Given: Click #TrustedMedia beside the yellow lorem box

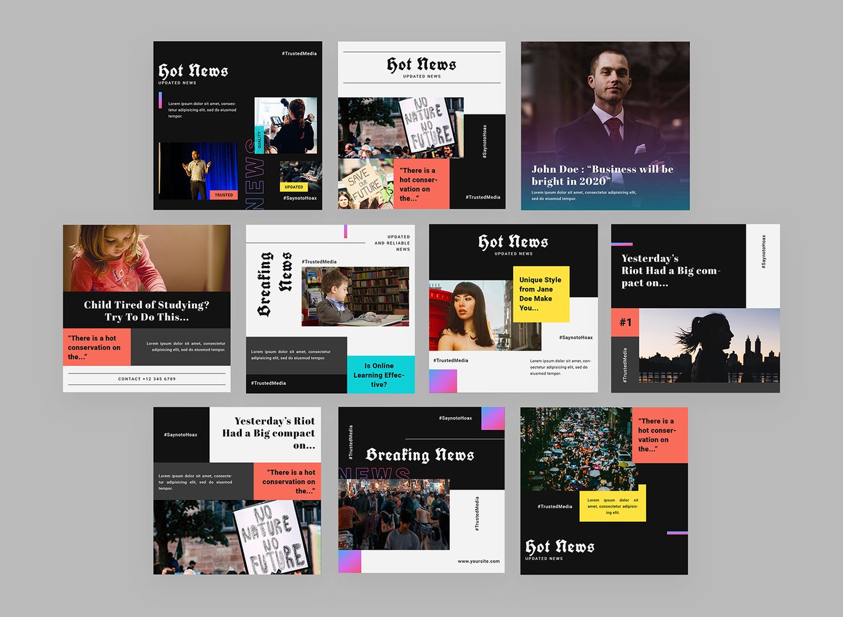Looking at the screenshot, I should click(x=555, y=506).
